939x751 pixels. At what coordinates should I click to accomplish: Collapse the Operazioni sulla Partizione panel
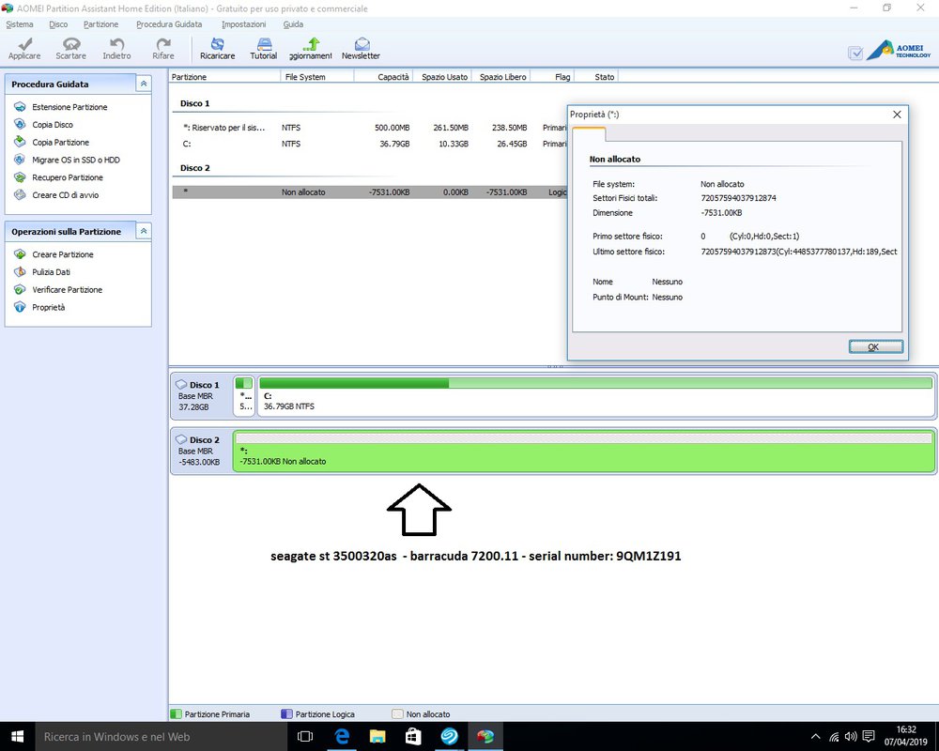click(x=143, y=231)
